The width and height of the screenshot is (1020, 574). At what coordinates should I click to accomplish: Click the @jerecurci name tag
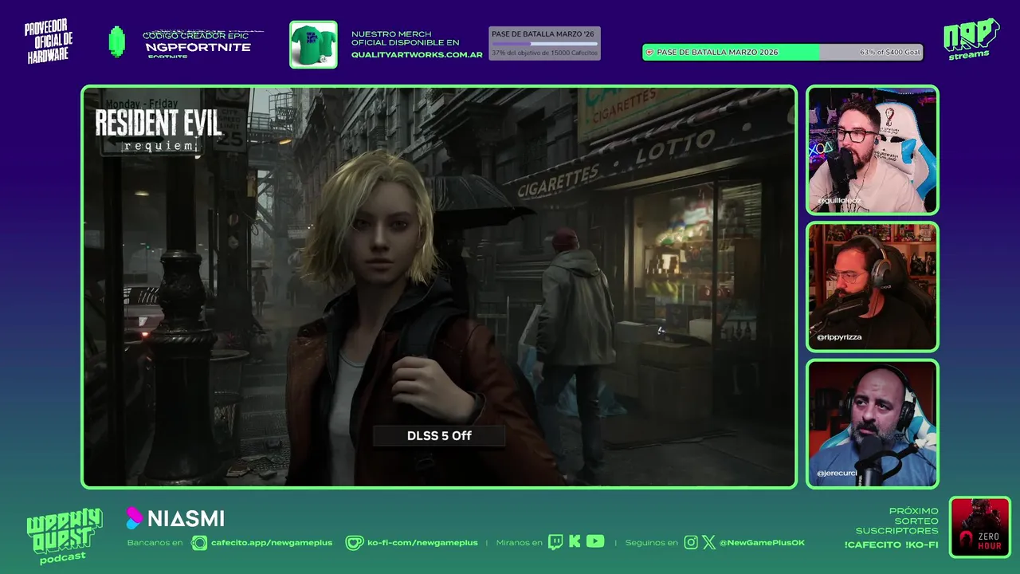point(837,474)
